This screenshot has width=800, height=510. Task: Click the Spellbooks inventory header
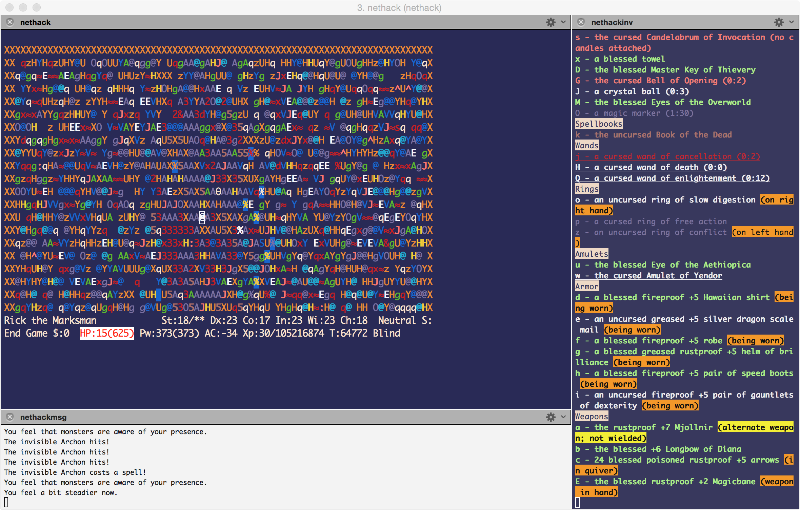coord(599,124)
